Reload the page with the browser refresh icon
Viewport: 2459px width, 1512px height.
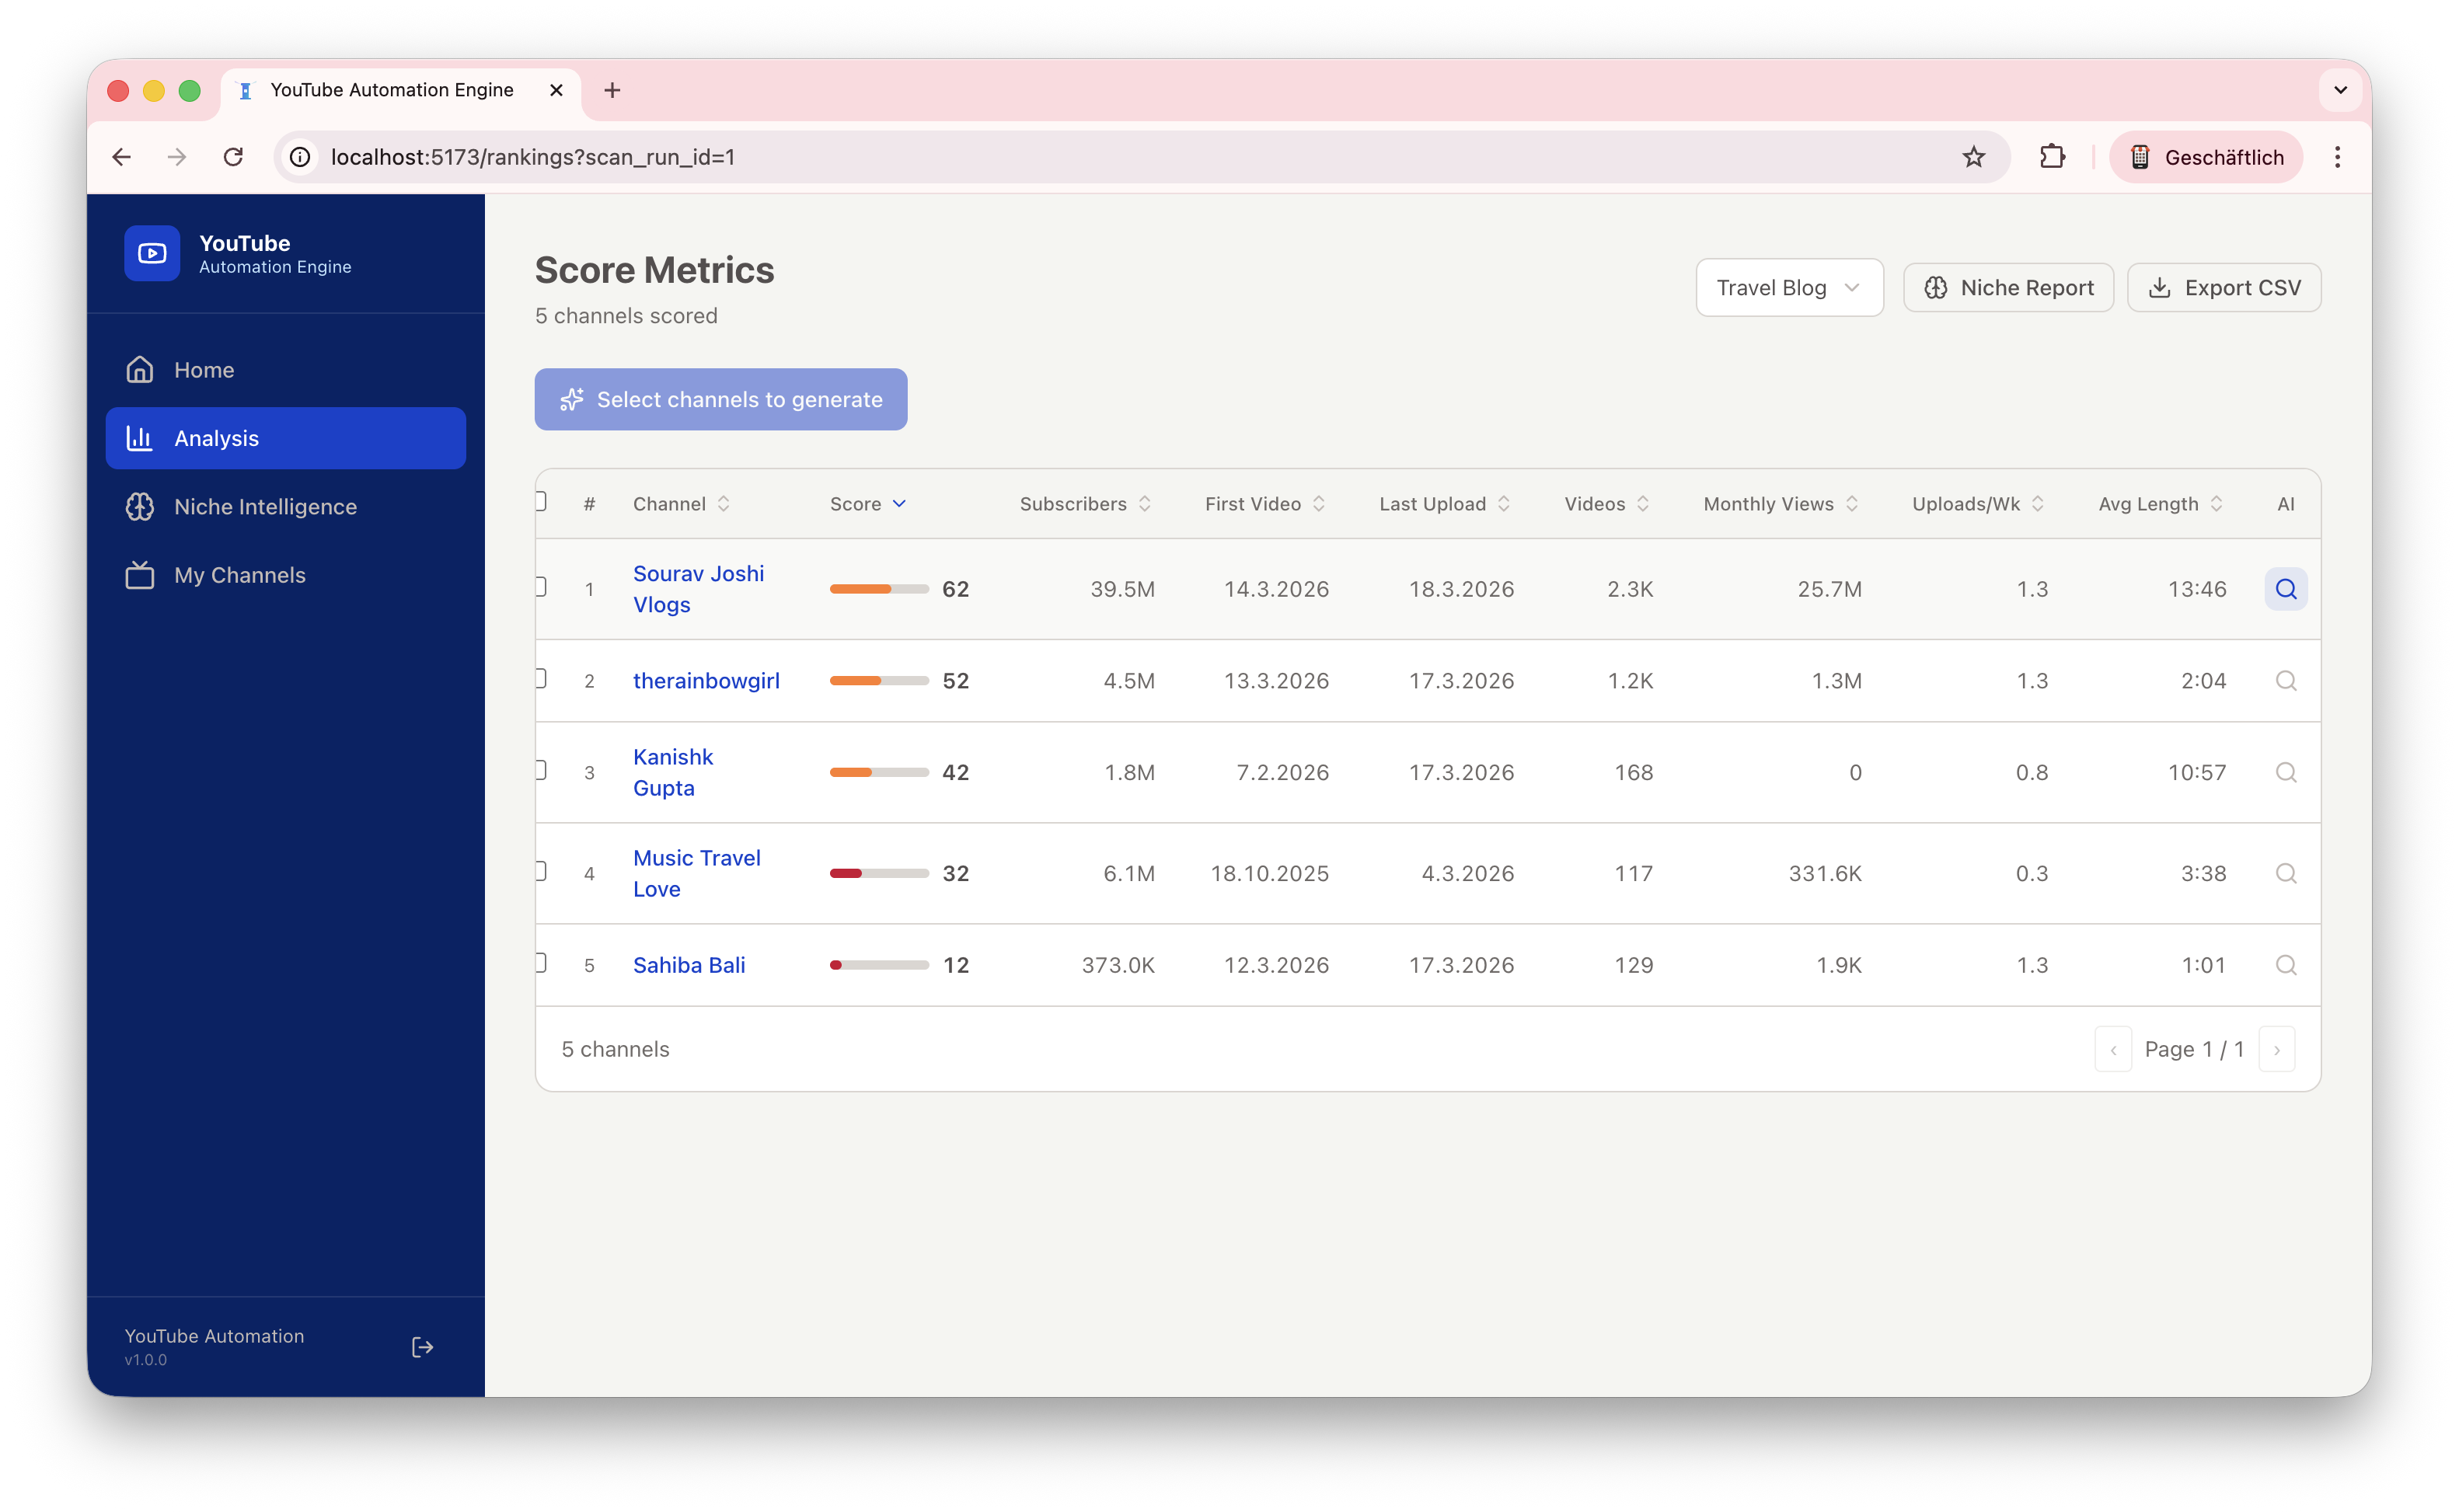(x=233, y=157)
